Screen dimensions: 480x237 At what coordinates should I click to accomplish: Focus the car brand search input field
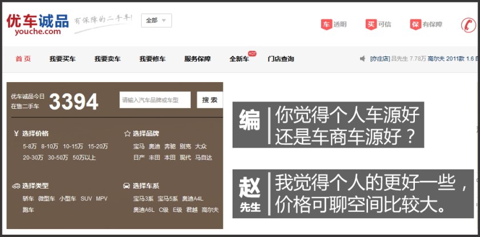[x=155, y=100]
